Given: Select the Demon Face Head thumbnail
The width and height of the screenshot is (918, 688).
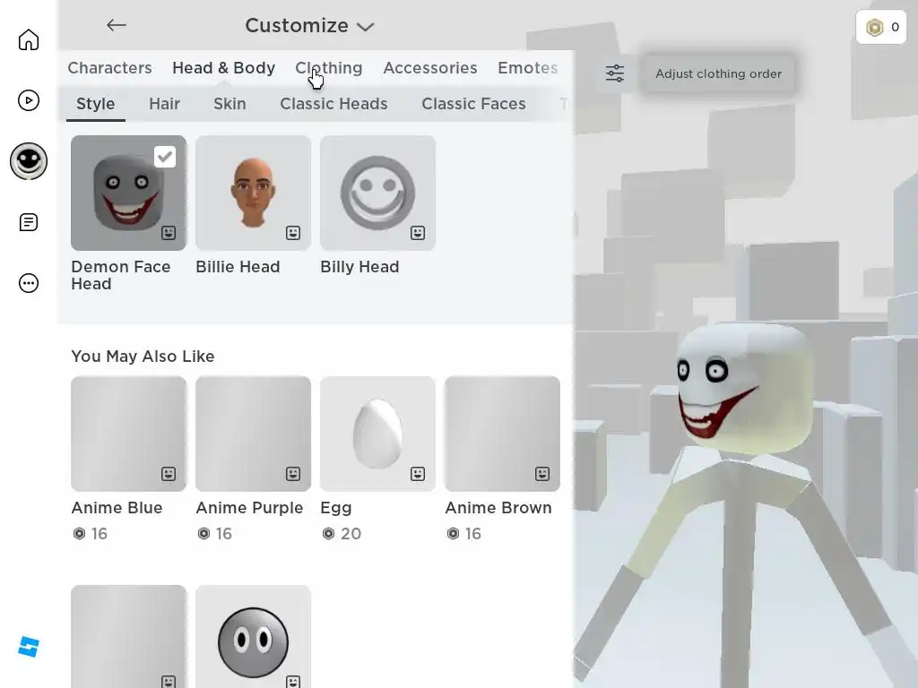Looking at the screenshot, I should coord(129,193).
